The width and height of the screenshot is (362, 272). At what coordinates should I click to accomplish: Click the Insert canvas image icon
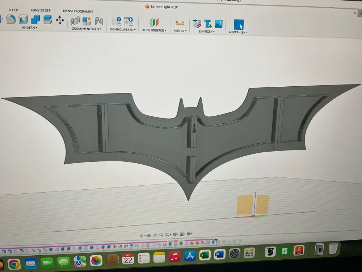coord(219,24)
